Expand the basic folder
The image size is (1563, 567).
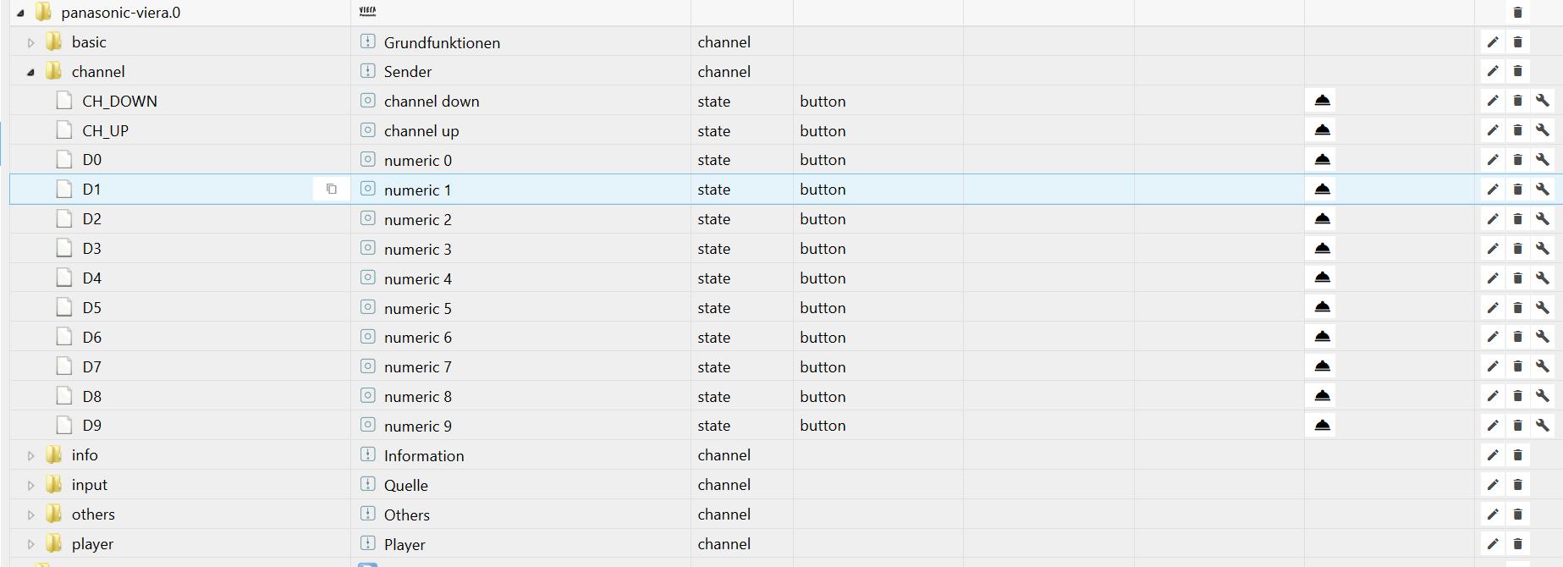[31, 42]
